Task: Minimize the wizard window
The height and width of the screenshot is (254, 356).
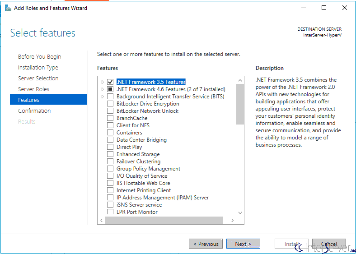Action: 304,8
